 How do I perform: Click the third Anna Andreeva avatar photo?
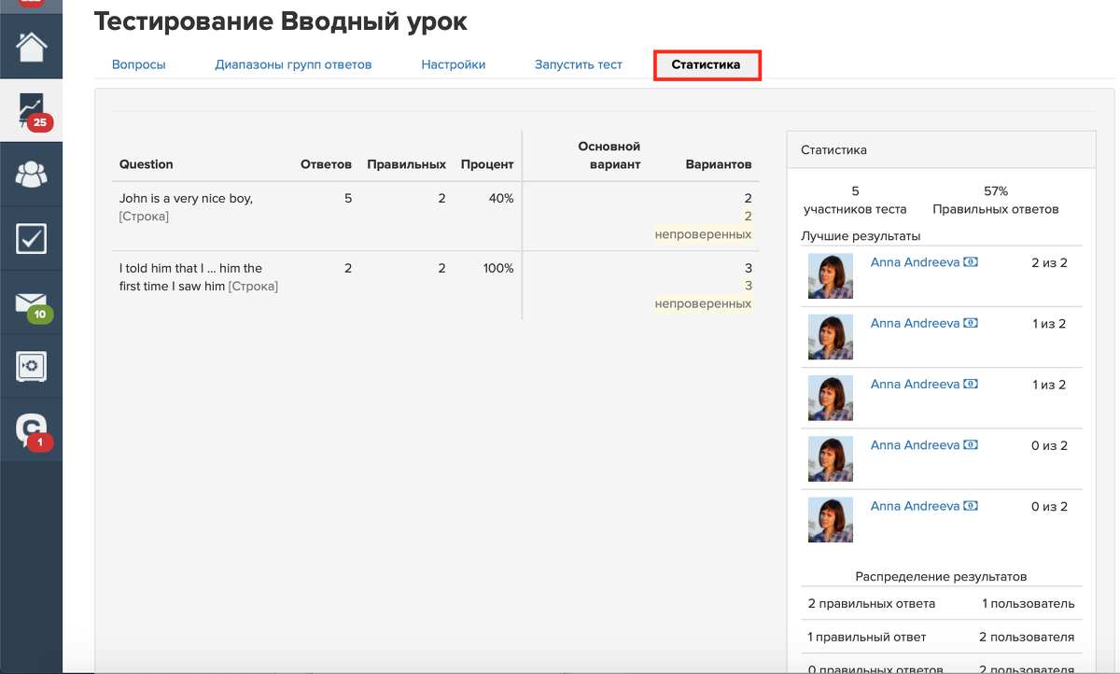point(830,398)
